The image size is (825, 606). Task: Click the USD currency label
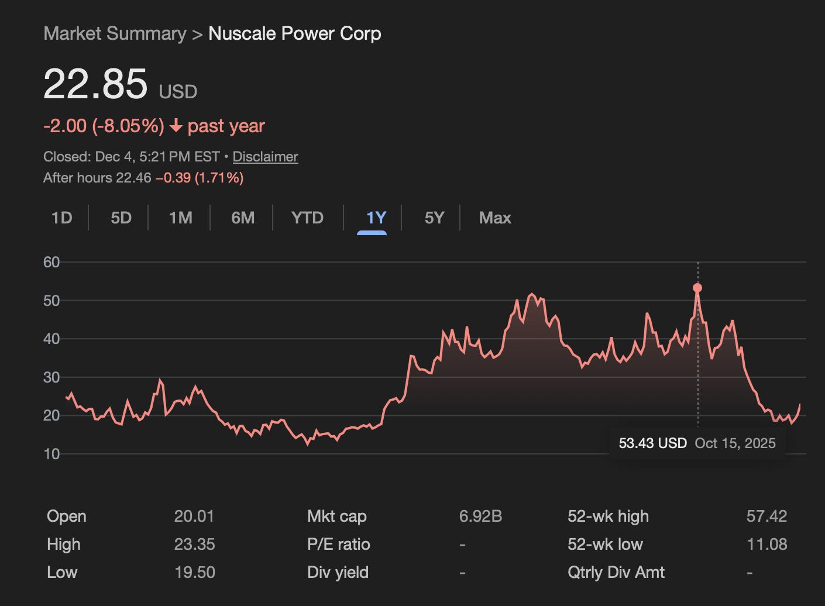pyautogui.click(x=178, y=92)
